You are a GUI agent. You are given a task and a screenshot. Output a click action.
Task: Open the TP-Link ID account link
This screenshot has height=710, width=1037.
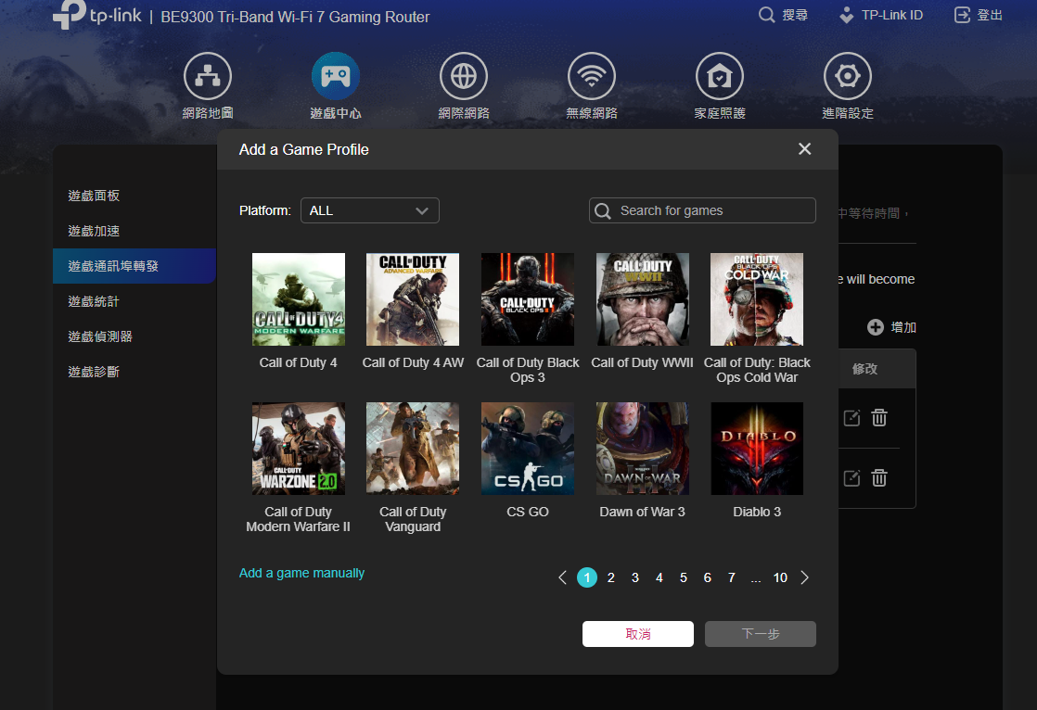click(x=881, y=15)
